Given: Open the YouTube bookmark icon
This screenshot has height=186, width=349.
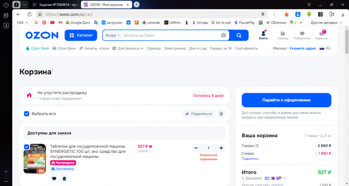Looking at the screenshot, I should [52, 22].
